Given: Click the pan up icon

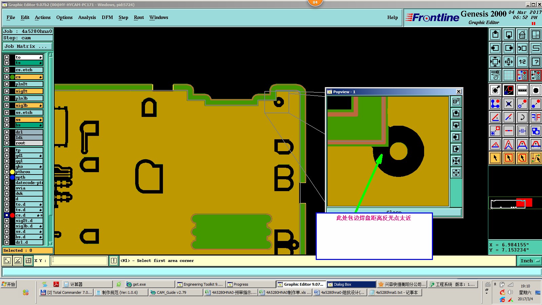Looking at the screenshot, I should pyautogui.click(x=495, y=35).
